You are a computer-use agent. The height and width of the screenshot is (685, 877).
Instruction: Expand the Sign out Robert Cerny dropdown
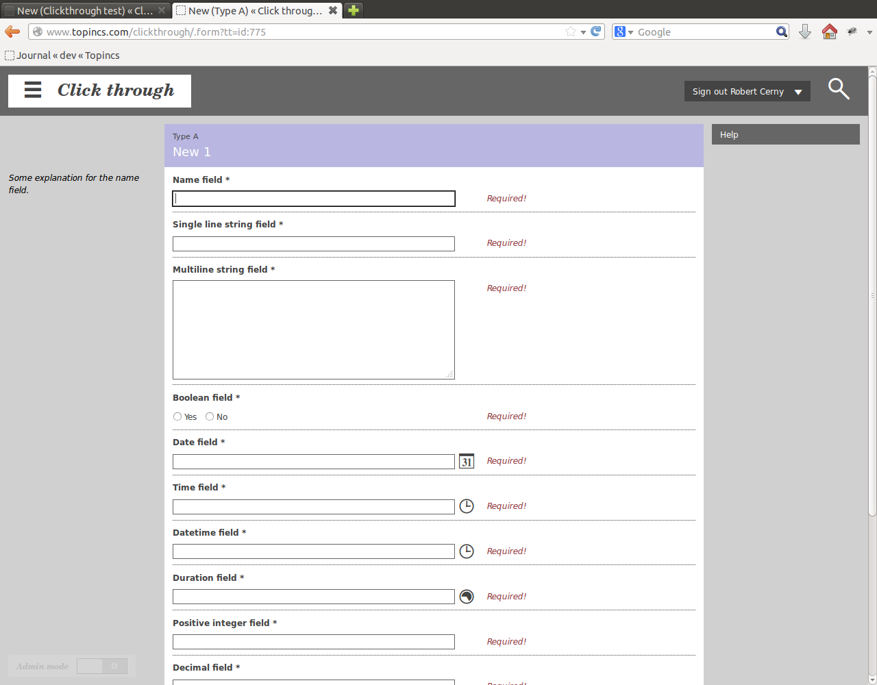pyautogui.click(x=798, y=92)
